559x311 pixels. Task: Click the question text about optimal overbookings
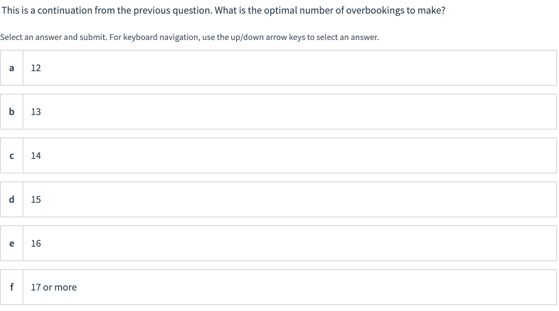tap(223, 10)
